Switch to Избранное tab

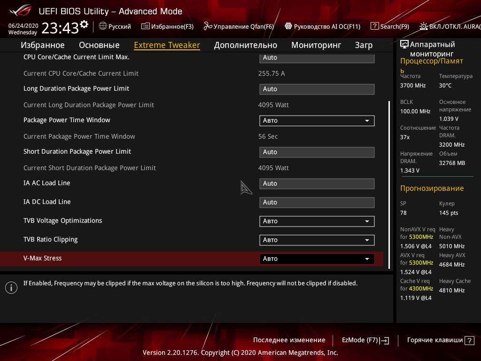click(43, 45)
